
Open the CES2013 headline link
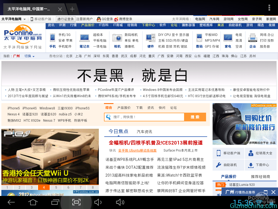pyautogui.click(x=156, y=143)
